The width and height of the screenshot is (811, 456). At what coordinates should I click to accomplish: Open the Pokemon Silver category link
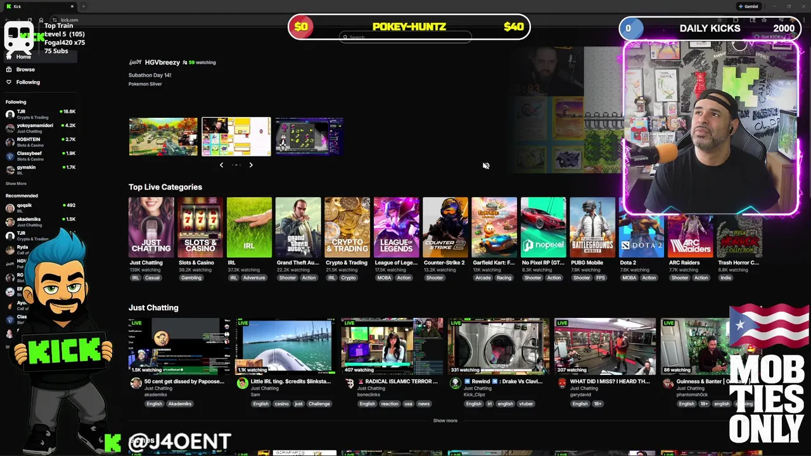tap(145, 84)
